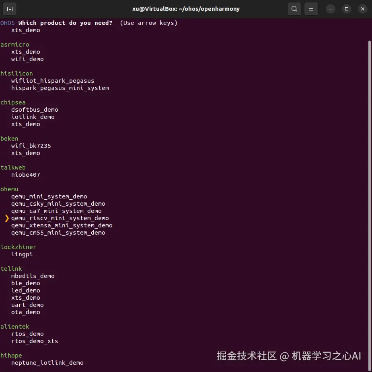This screenshot has width=372, height=372.
Task: Select wifi_demo under asrmicro
Action: (x=27, y=59)
